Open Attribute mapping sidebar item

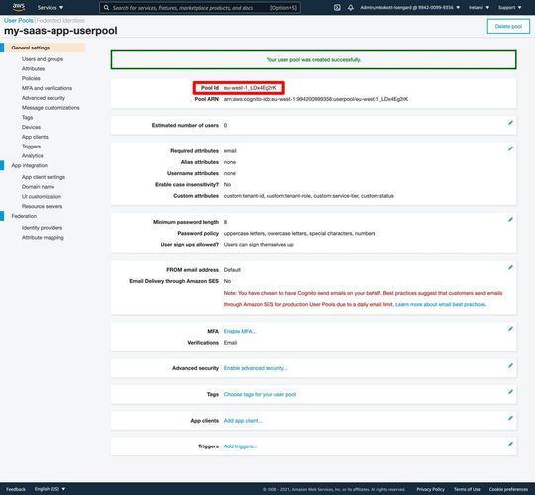(x=43, y=238)
